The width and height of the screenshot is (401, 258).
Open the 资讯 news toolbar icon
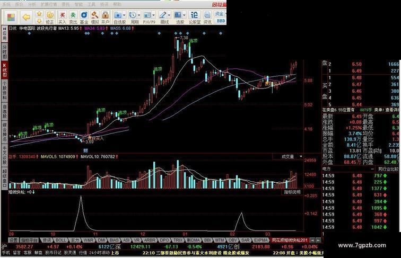pos(207,17)
